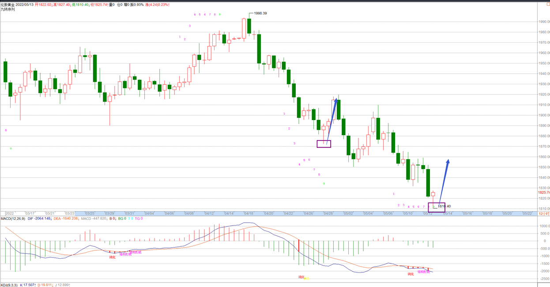The image size is (550, 287).
Task: Select the purple rectangle at 05/12 low
Action: [x=437, y=208]
